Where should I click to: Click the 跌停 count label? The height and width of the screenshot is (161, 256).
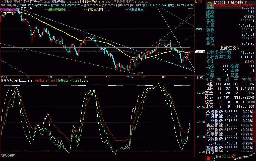tap(234, 70)
